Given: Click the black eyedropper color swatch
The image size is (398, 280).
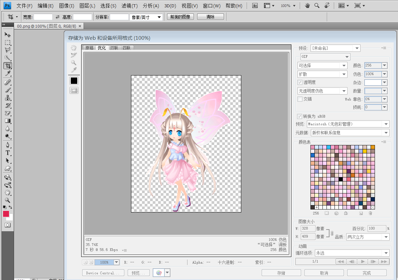Looking at the screenshot, I should (x=74, y=81).
